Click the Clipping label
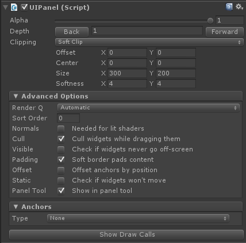The height and width of the screenshot is (243, 246). (23, 42)
